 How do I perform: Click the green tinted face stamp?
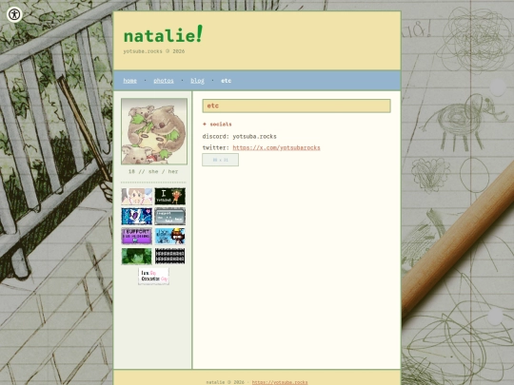pyautogui.click(x=137, y=256)
